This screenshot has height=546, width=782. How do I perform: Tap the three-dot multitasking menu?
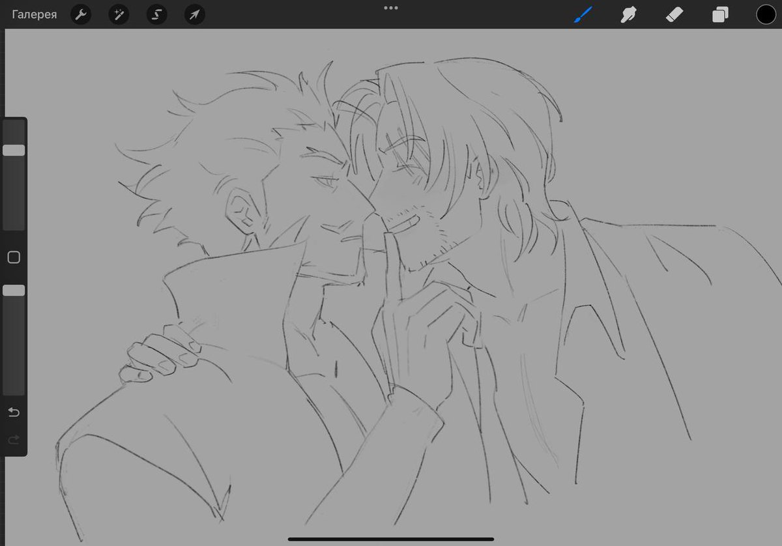point(391,8)
